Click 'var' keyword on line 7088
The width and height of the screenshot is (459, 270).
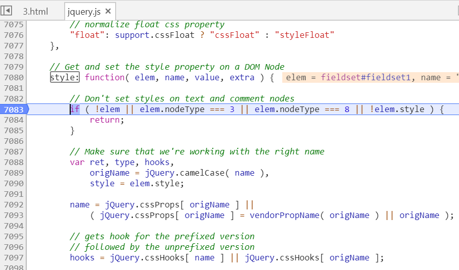click(77, 163)
